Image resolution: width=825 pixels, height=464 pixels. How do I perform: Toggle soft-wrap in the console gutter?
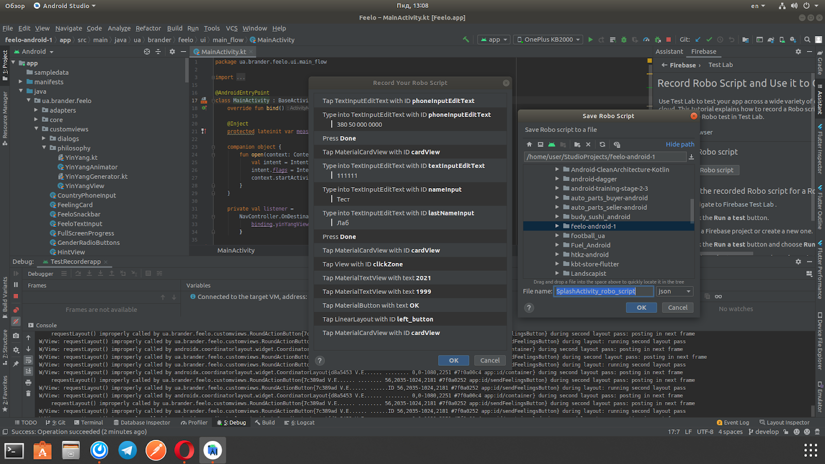click(28, 360)
